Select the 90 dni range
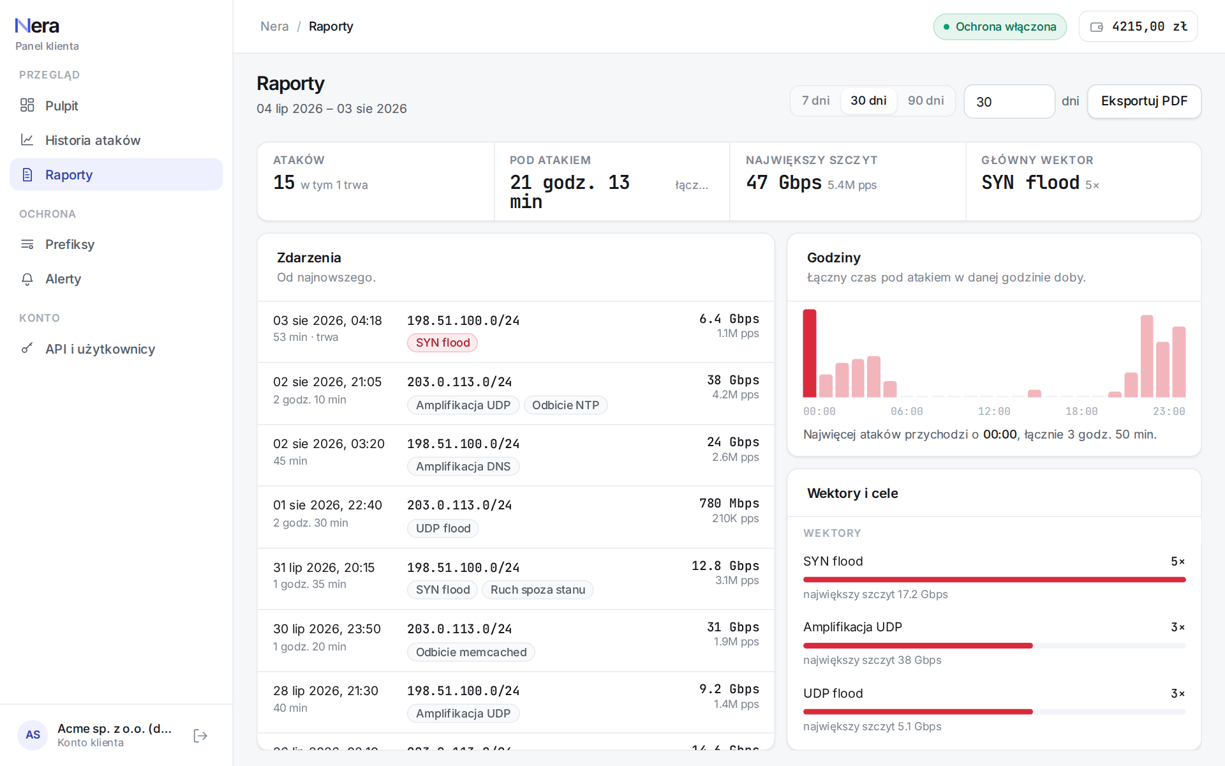 (926, 101)
